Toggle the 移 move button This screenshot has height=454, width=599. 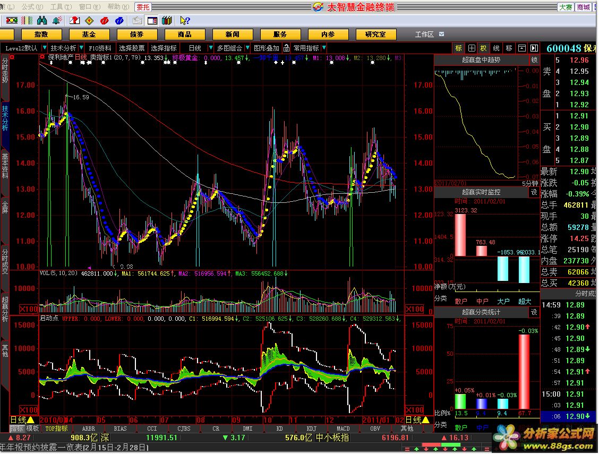click(x=509, y=48)
